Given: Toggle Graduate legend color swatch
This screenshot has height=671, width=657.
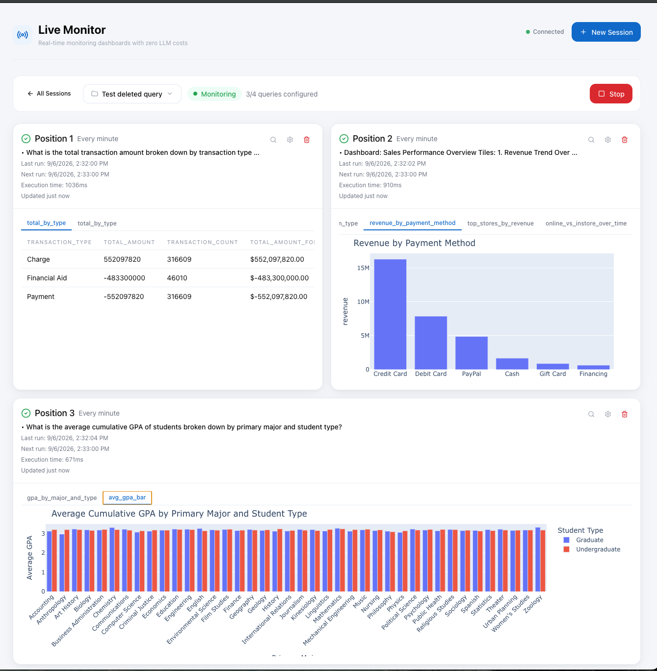Looking at the screenshot, I should [x=566, y=540].
